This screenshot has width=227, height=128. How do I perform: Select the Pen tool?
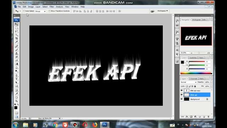(17, 75)
